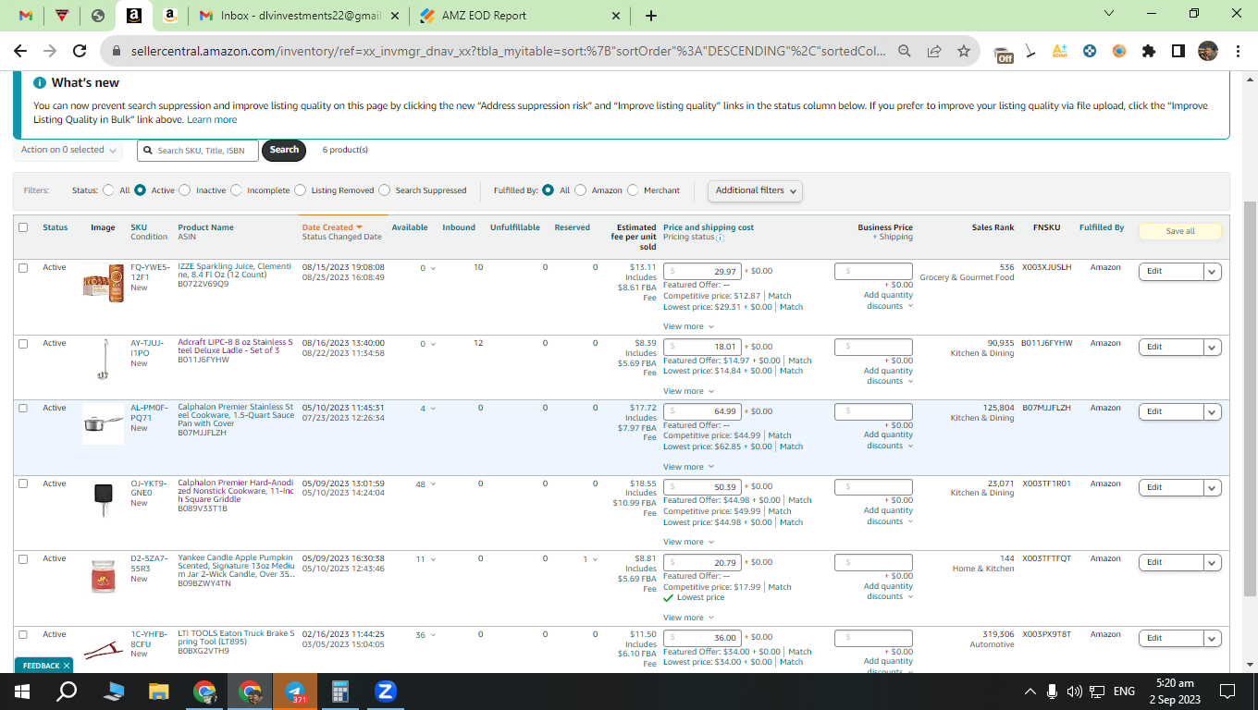1258x710 pixels.
Task: Click the extension icon showing Off badge
Action: click(1003, 54)
